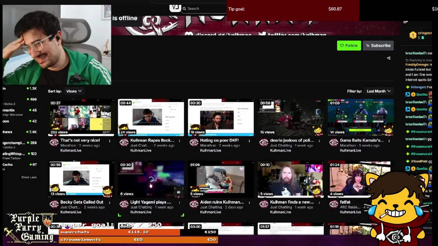
Task: Play the 24 views clip thumbnail
Action: point(151,118)
